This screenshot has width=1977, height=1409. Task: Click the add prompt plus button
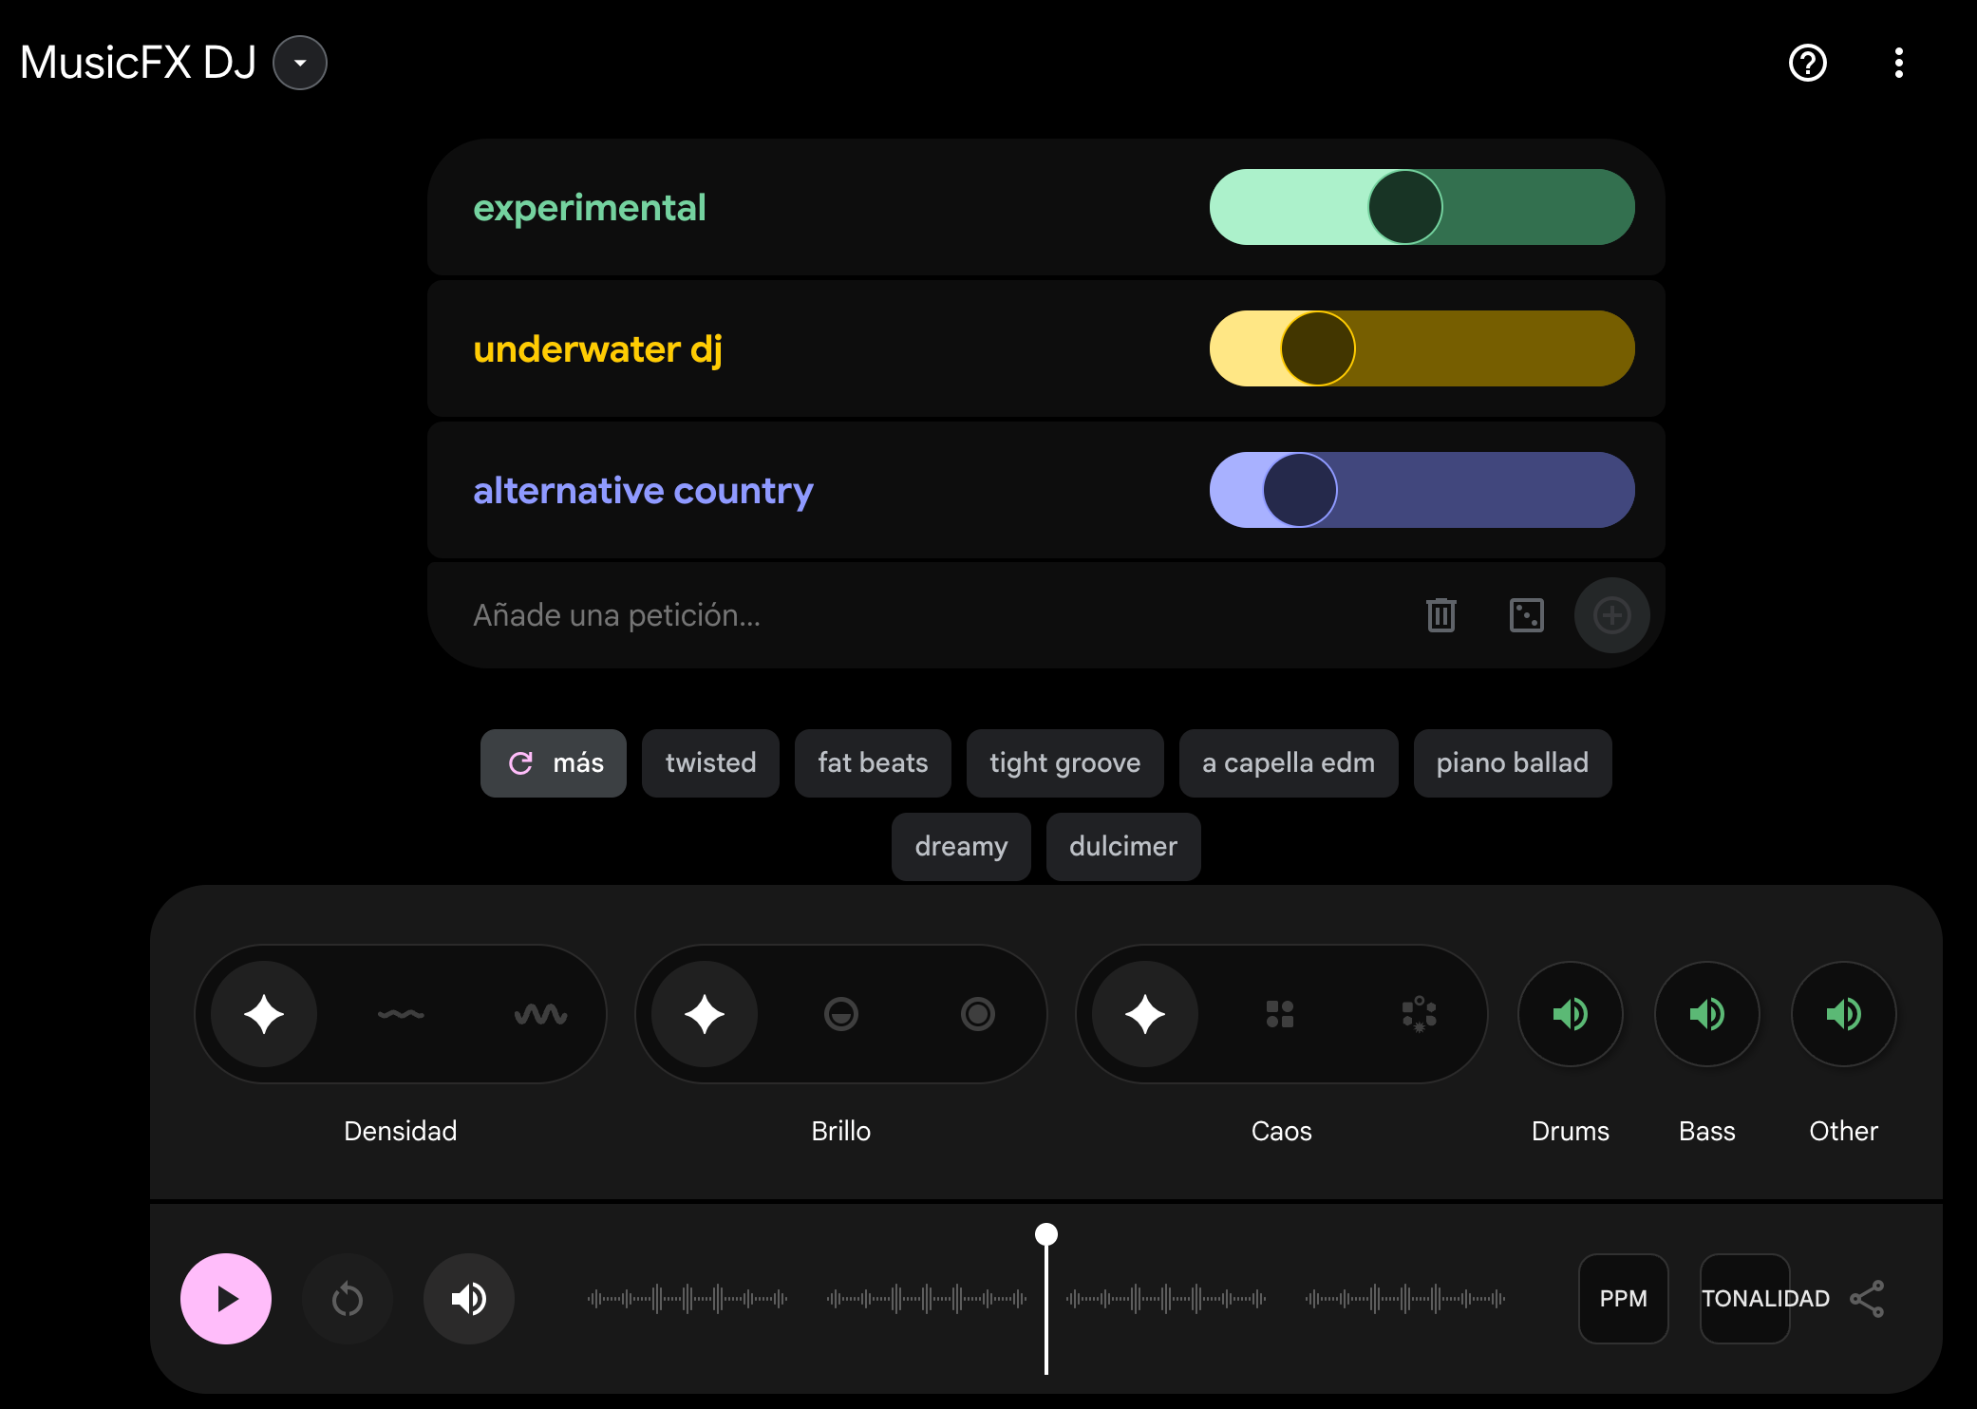coord(1611,615)
